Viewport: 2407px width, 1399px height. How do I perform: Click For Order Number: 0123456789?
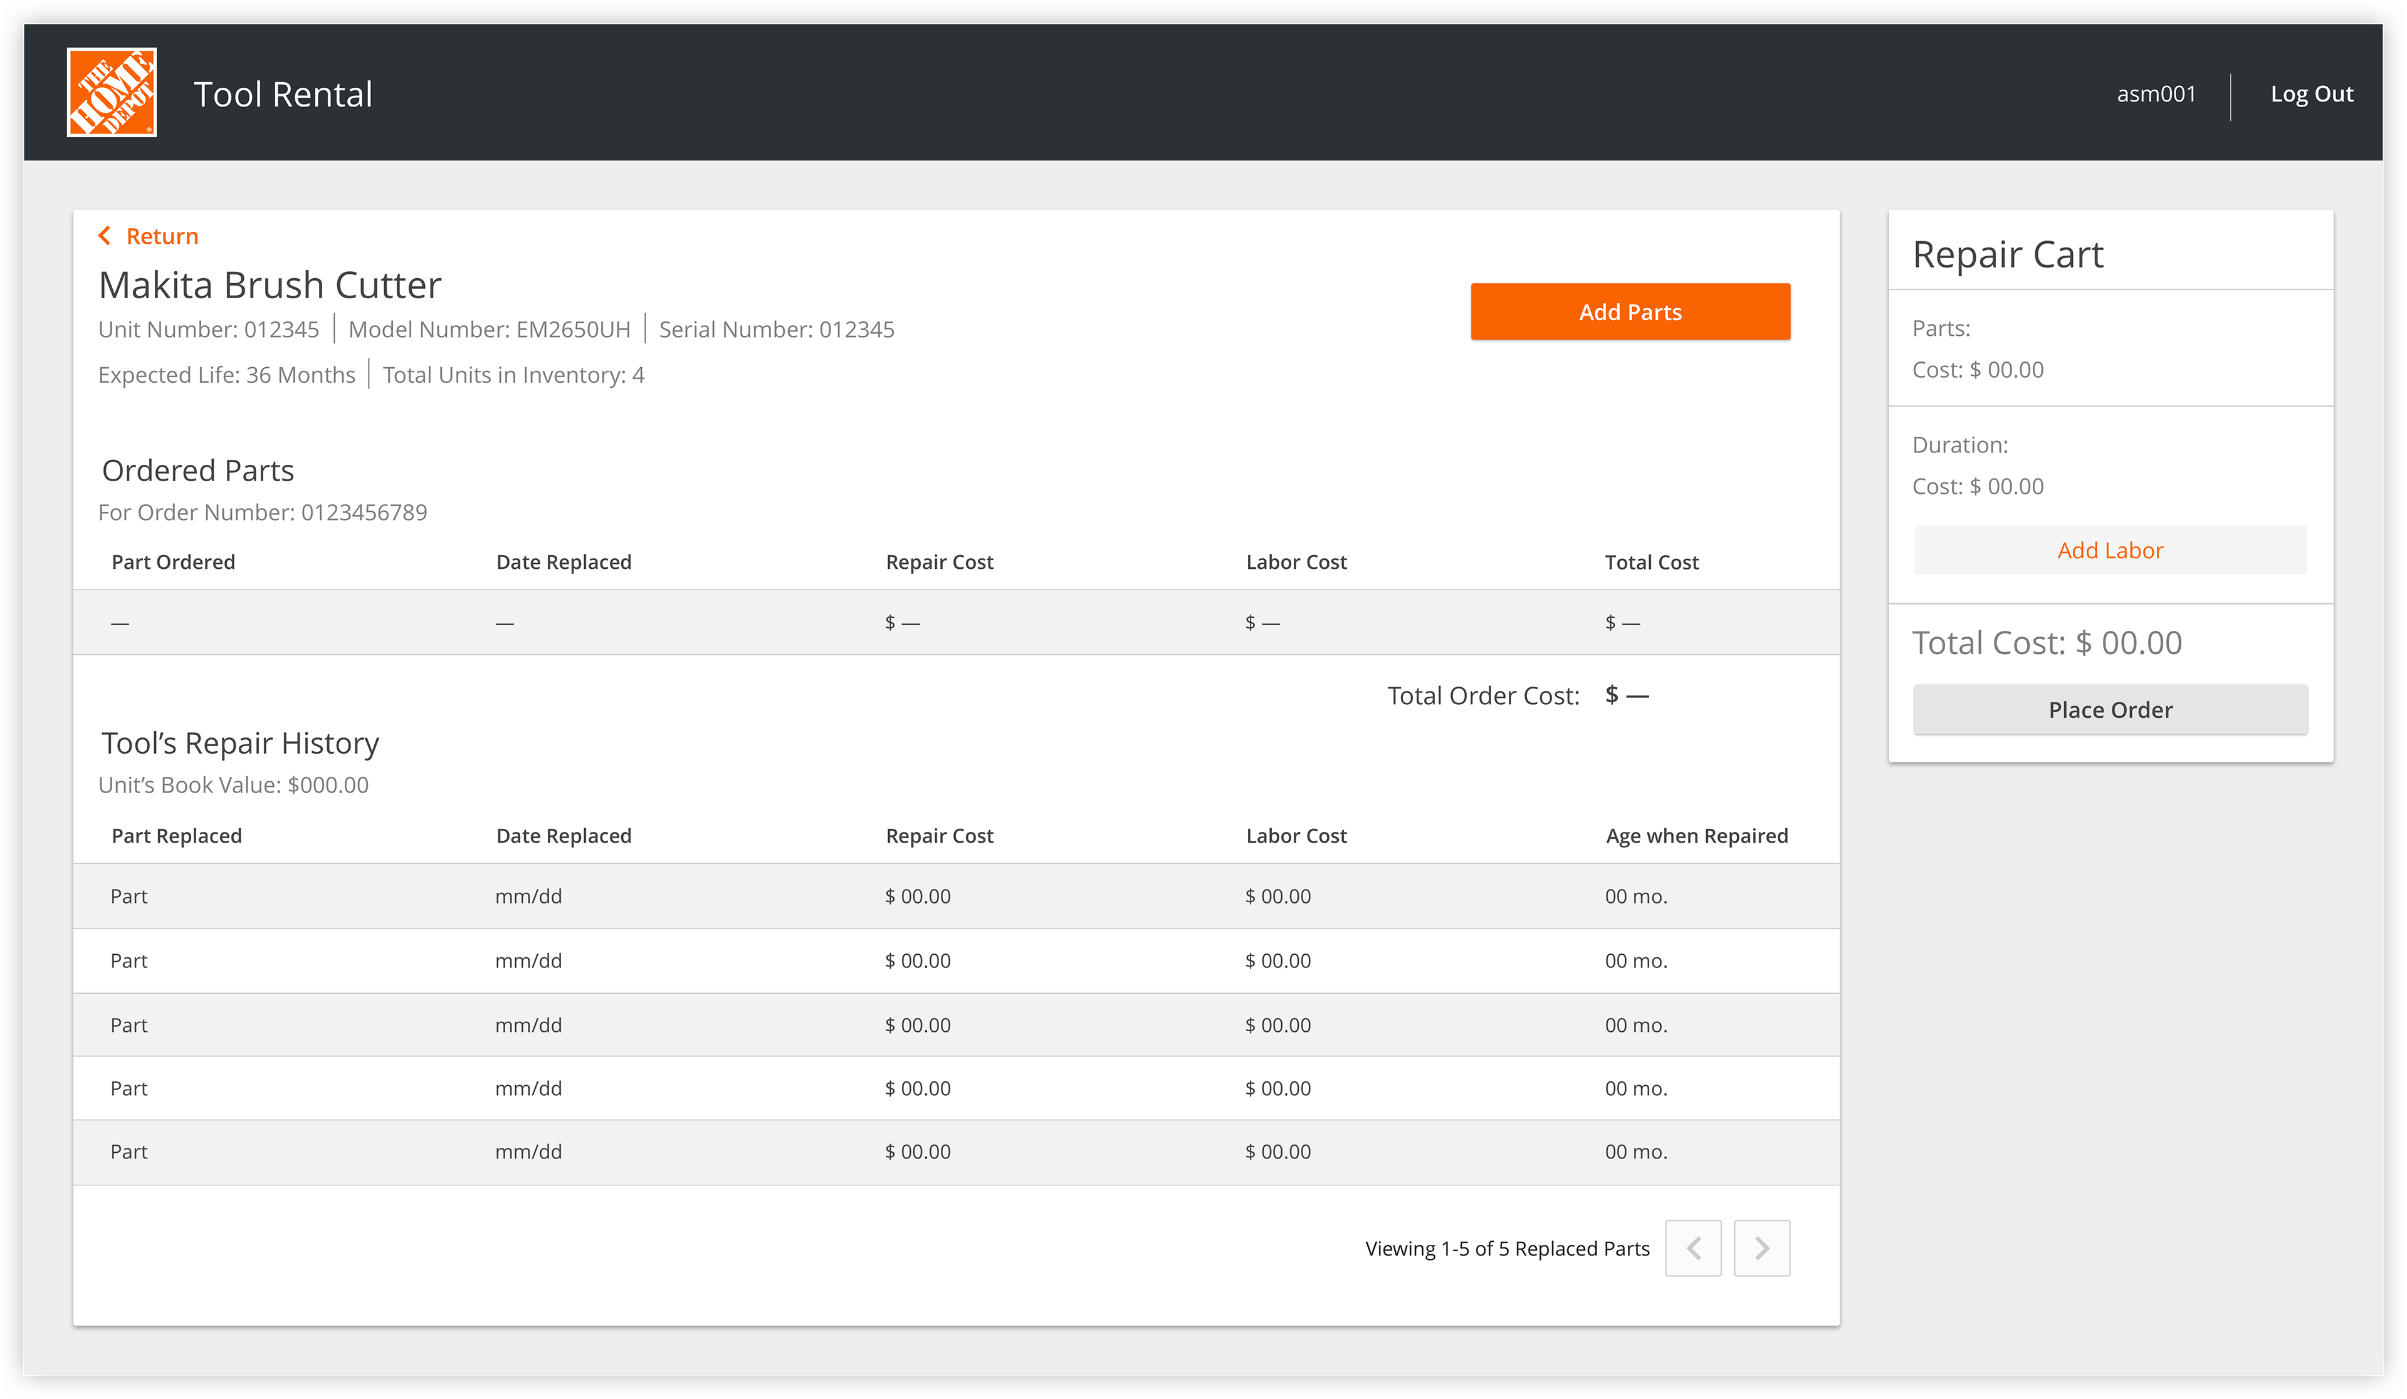[263, 513]
